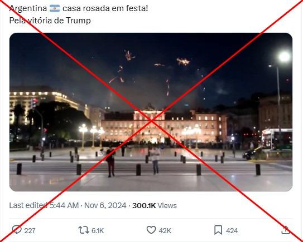Screen dimensions: 303x242
Task: View the 6.1K reposts count
Action: (x=98, y=231)
